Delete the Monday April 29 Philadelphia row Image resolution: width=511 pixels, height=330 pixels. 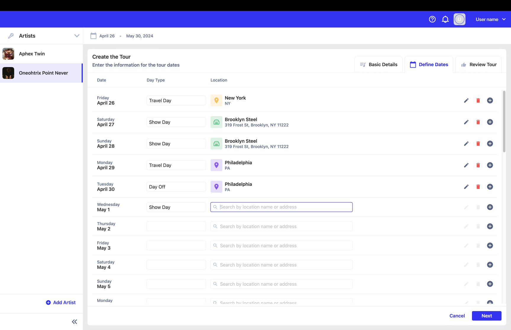[x=478, y=165]
